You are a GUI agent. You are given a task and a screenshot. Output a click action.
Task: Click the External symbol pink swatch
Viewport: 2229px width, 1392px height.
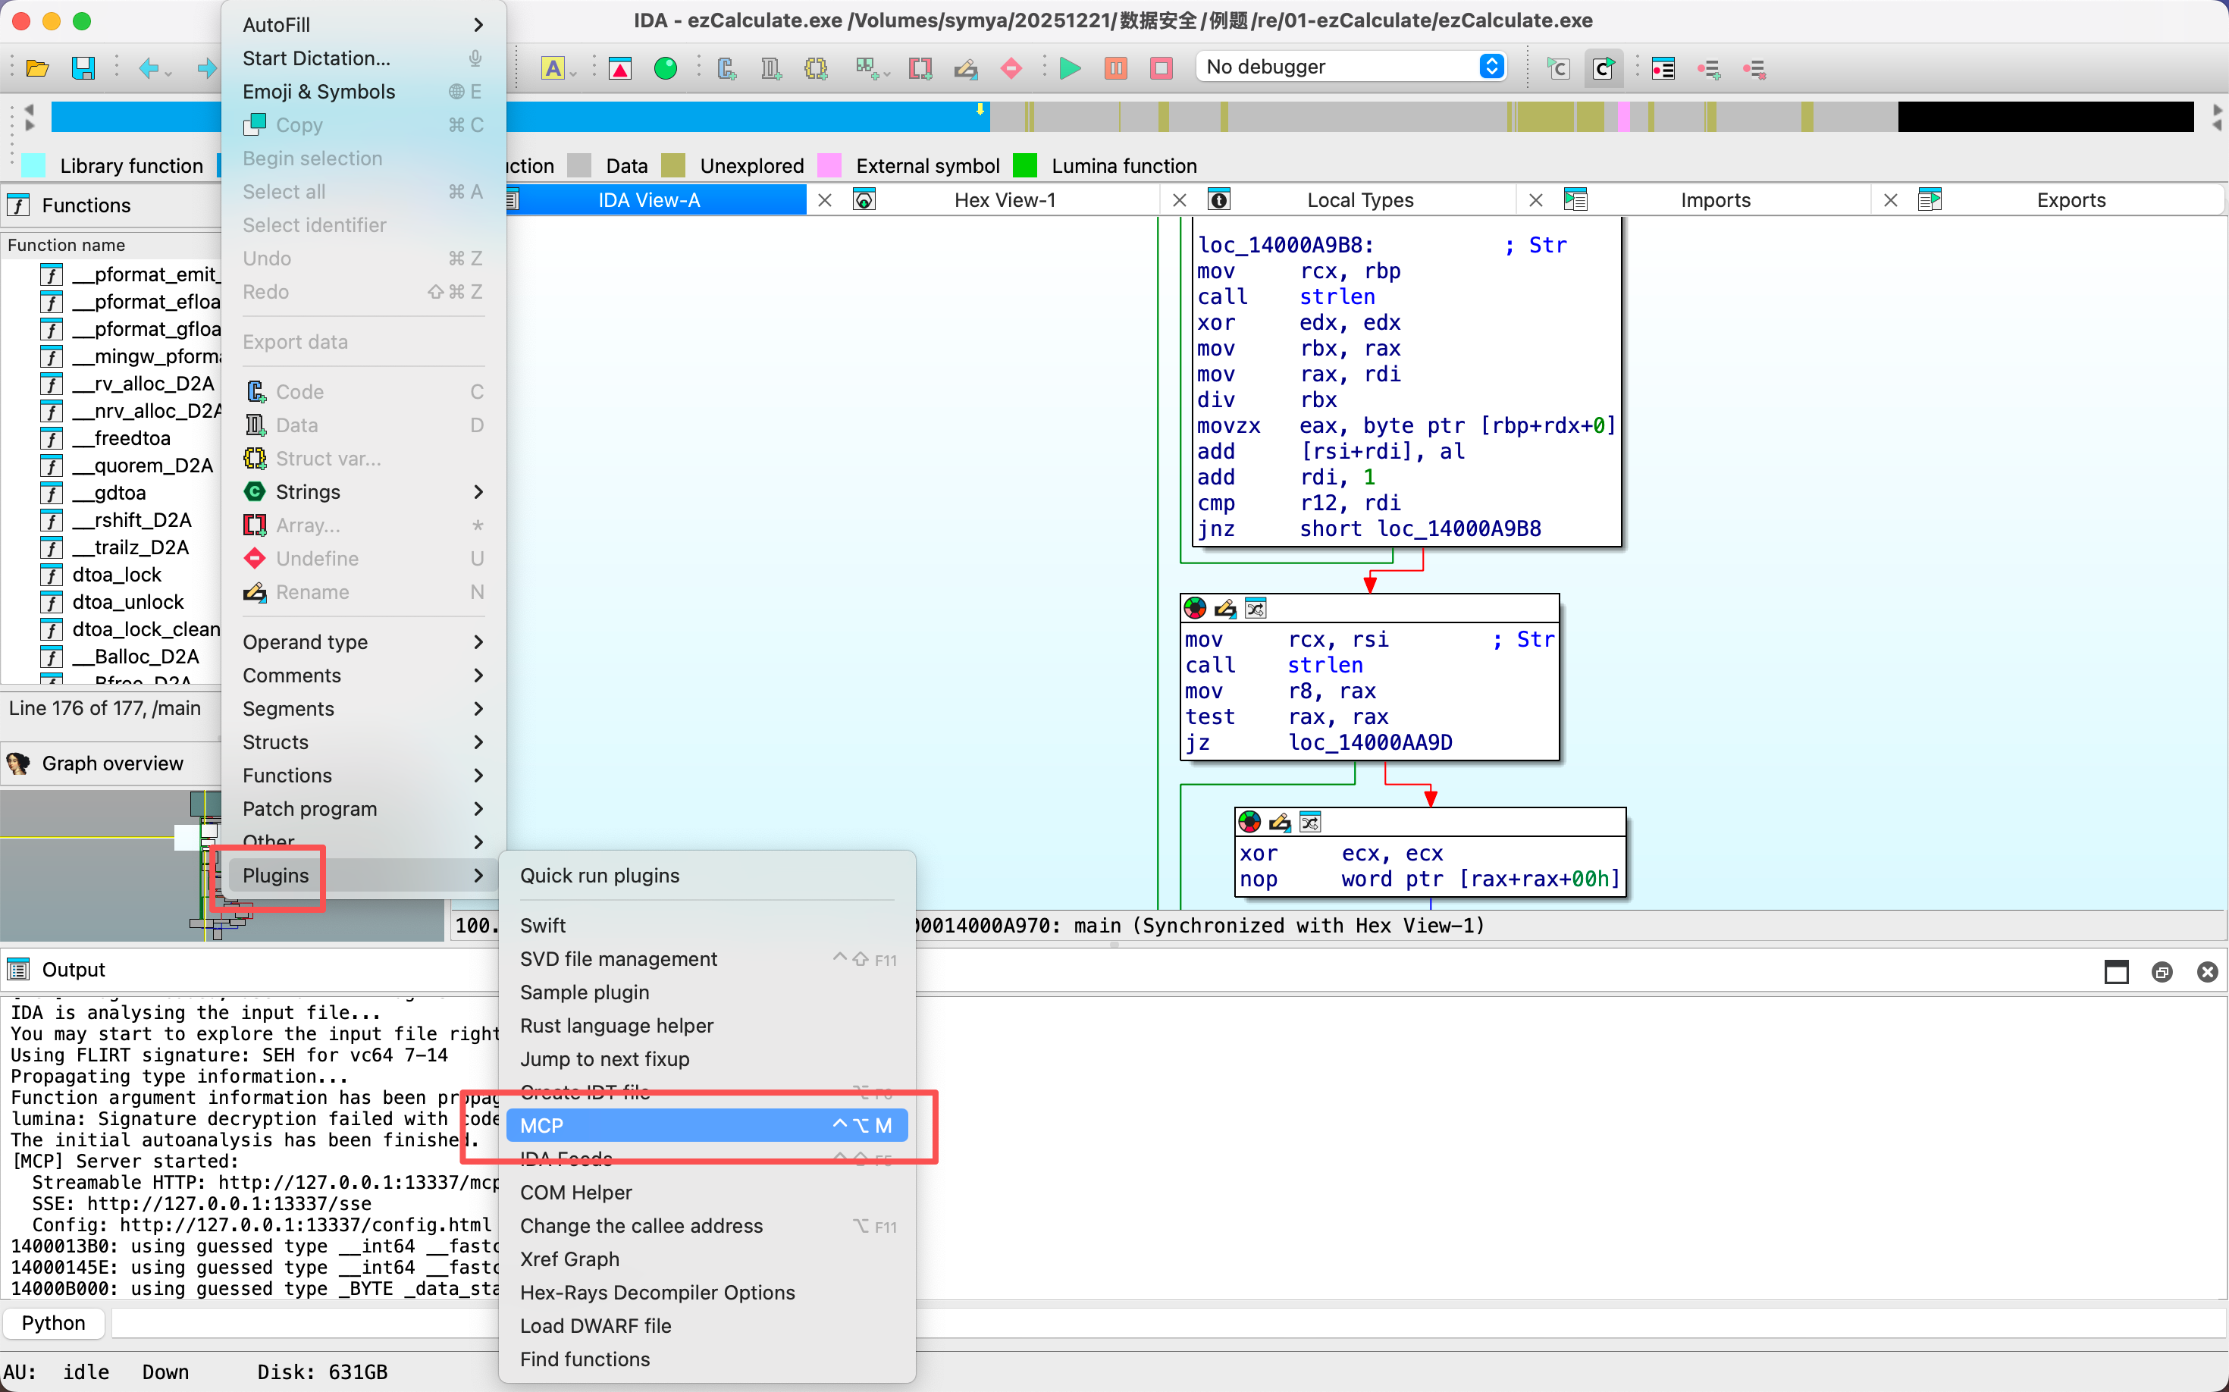829,166
